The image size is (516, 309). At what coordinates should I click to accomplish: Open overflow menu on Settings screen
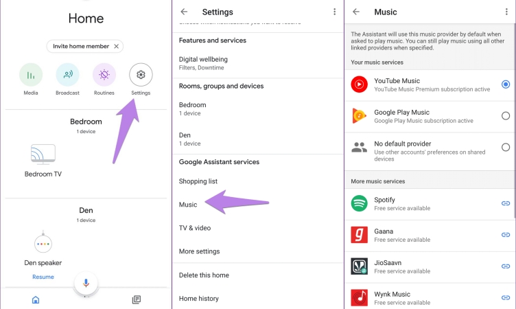point(334,12)
